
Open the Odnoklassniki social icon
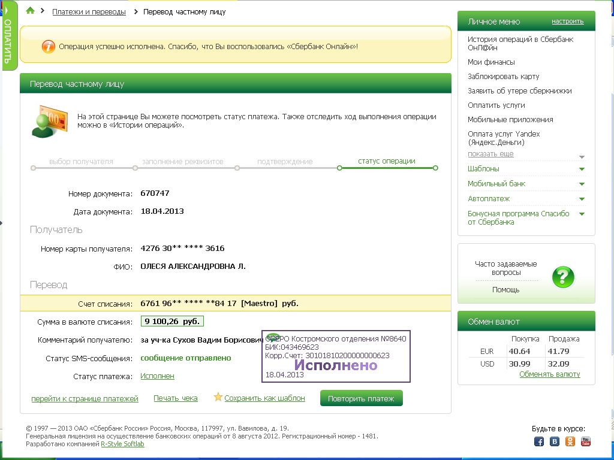[570, 441]
